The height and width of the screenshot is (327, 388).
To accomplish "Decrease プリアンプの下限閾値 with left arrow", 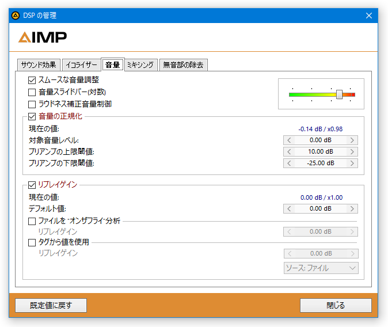I will (289, 163).
